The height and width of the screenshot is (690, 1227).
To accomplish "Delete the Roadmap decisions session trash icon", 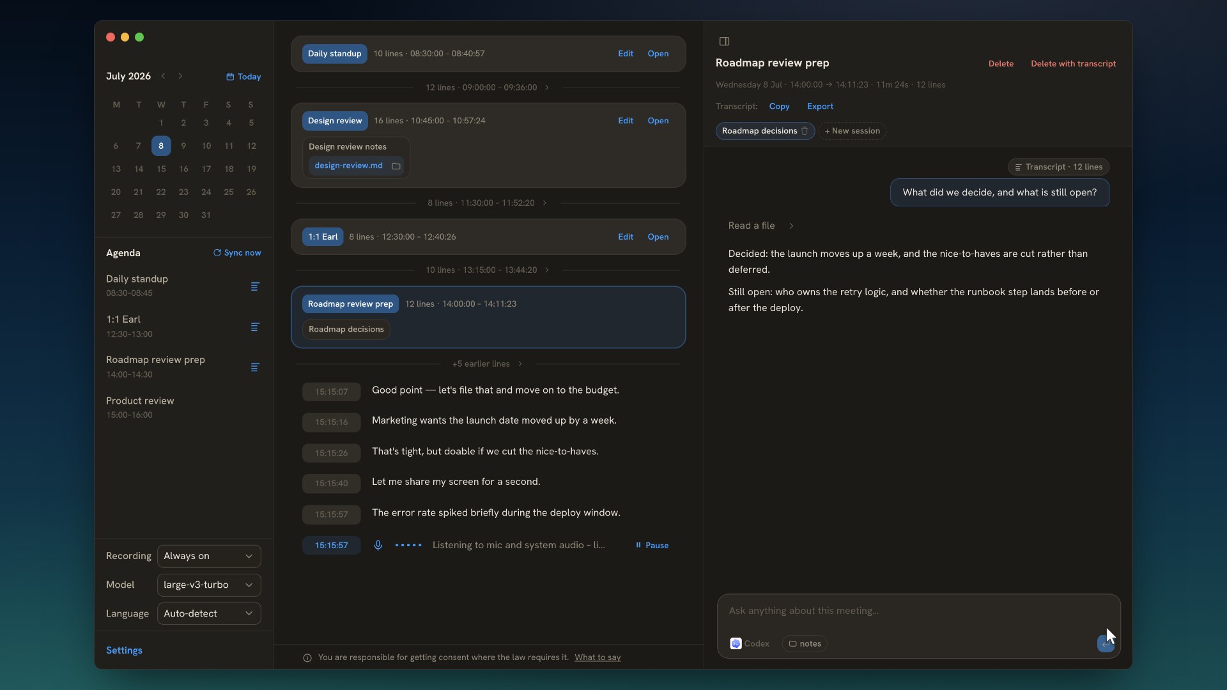I will (x=805, y=131).
